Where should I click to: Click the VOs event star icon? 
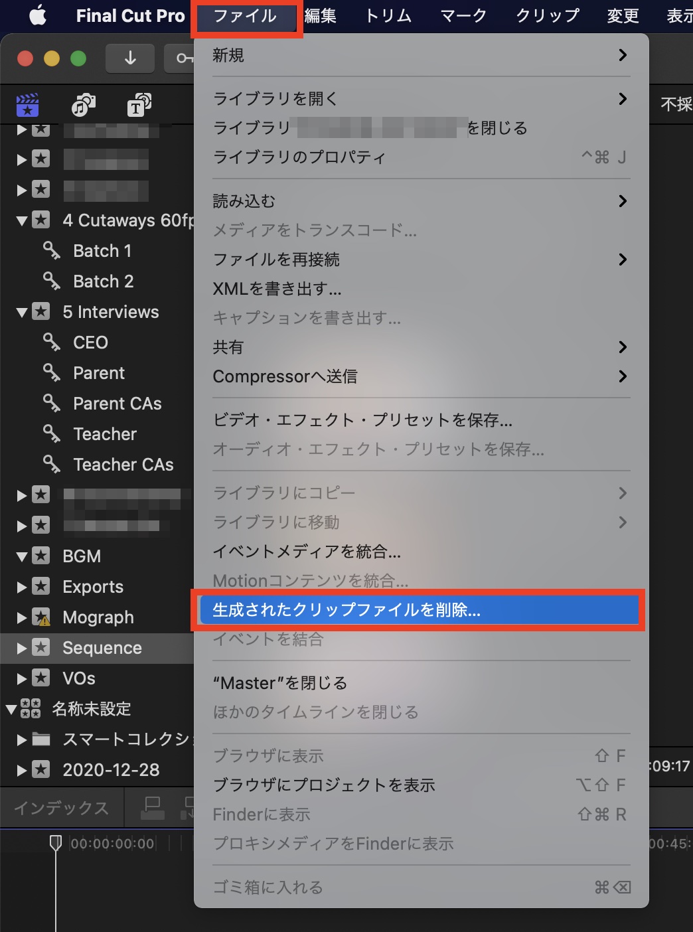pos(41,678)
